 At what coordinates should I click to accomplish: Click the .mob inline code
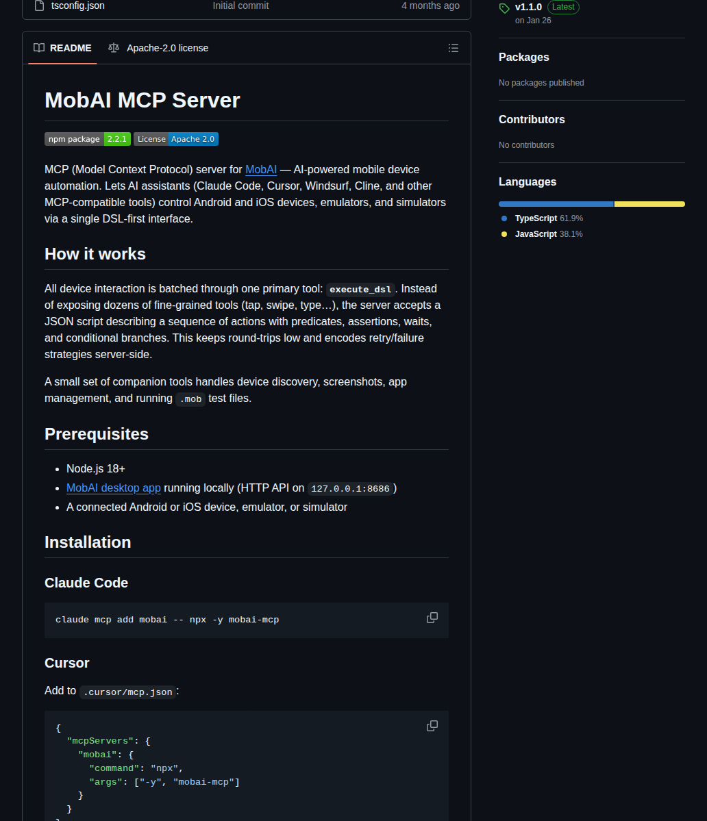(x=190, y=399)
